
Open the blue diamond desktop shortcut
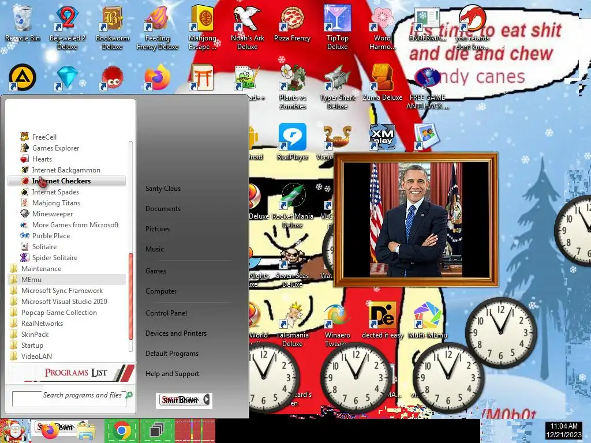(67, 78)
